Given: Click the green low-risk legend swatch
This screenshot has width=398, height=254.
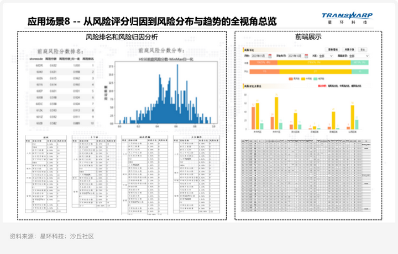Looking at the screenshot, I should 316,79.
